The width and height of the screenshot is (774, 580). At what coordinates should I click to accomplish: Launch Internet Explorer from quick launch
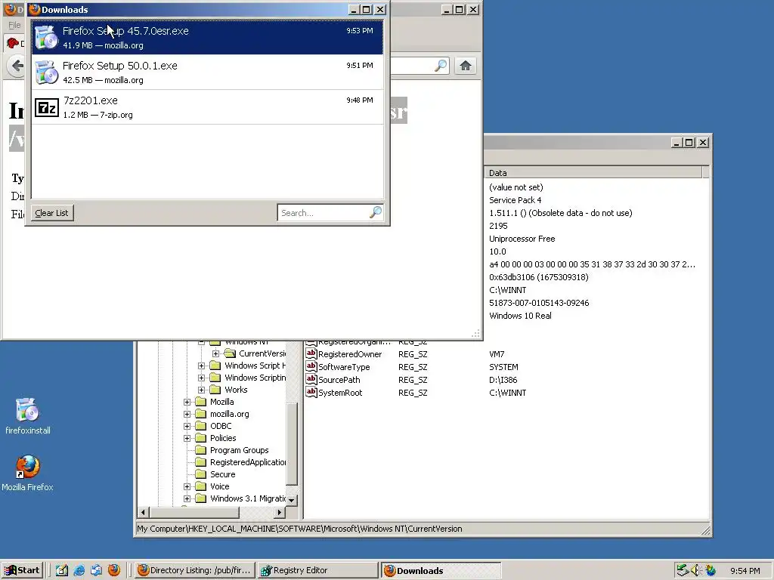coord(79,570)
